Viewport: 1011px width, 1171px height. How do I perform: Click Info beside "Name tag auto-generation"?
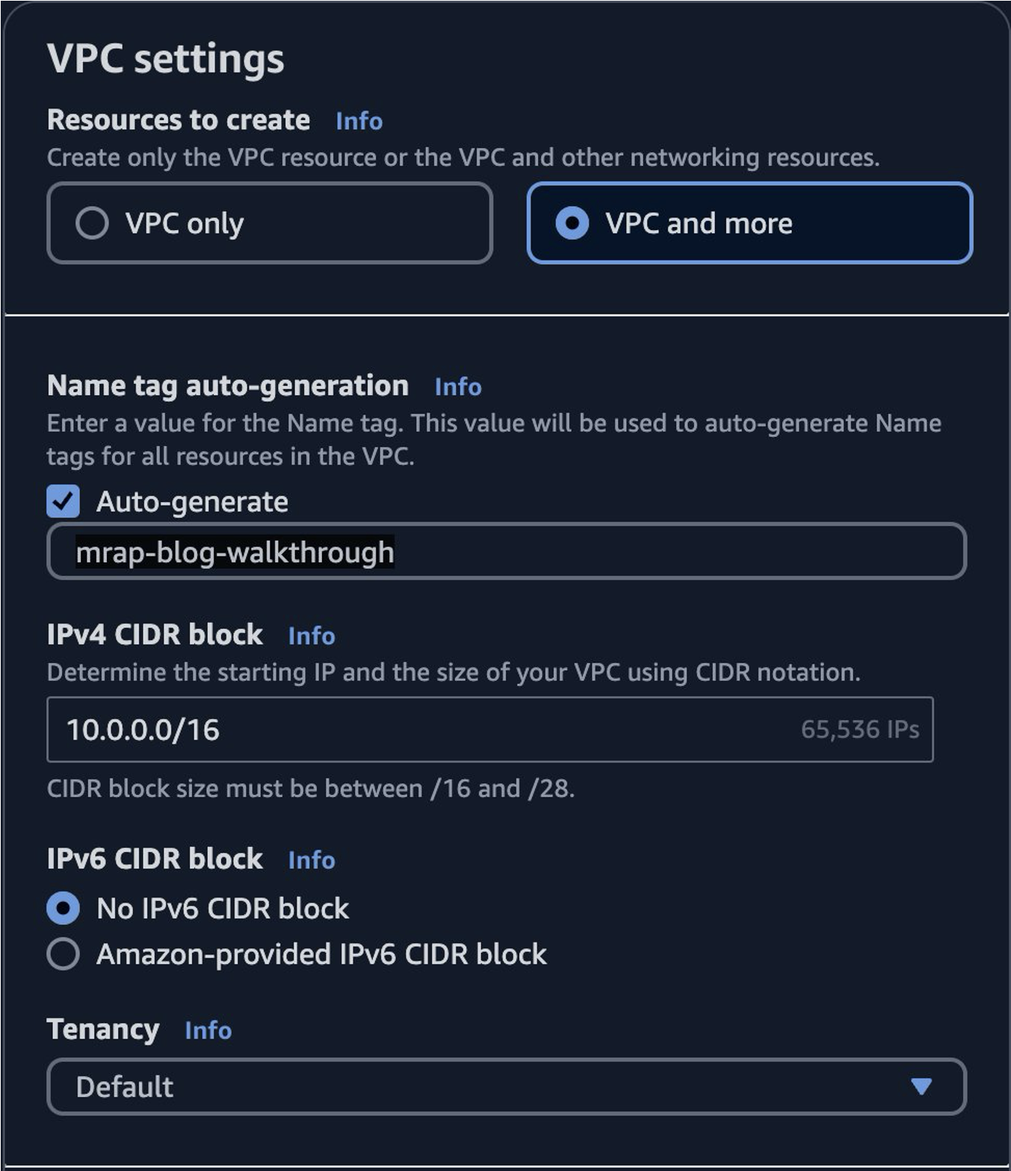click(457, 387)
